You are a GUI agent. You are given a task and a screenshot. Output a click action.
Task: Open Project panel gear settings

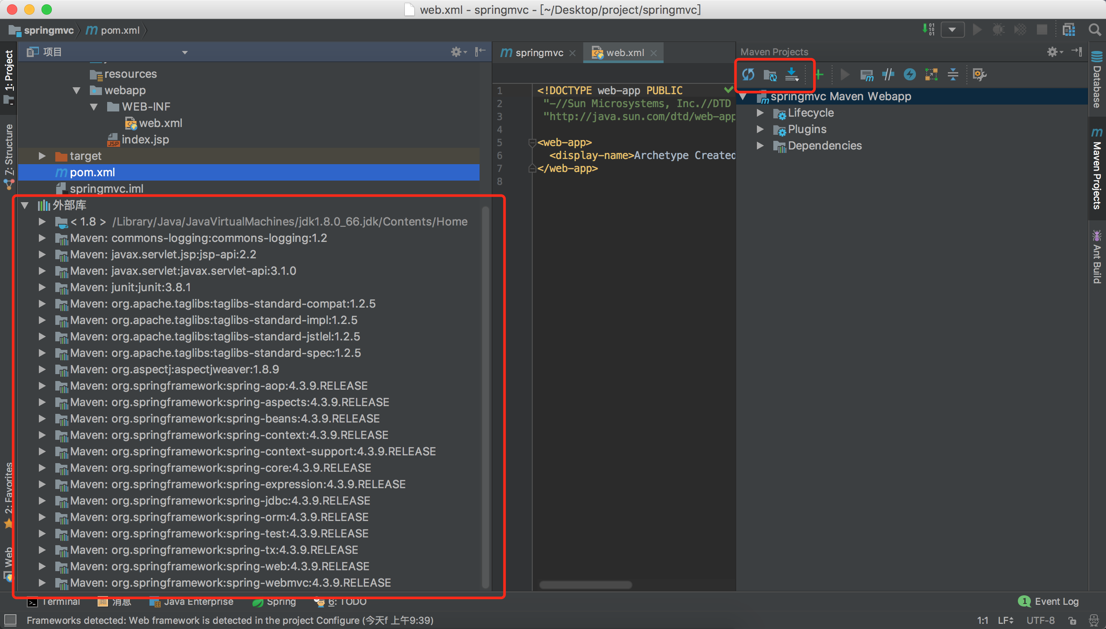[458, 52]
